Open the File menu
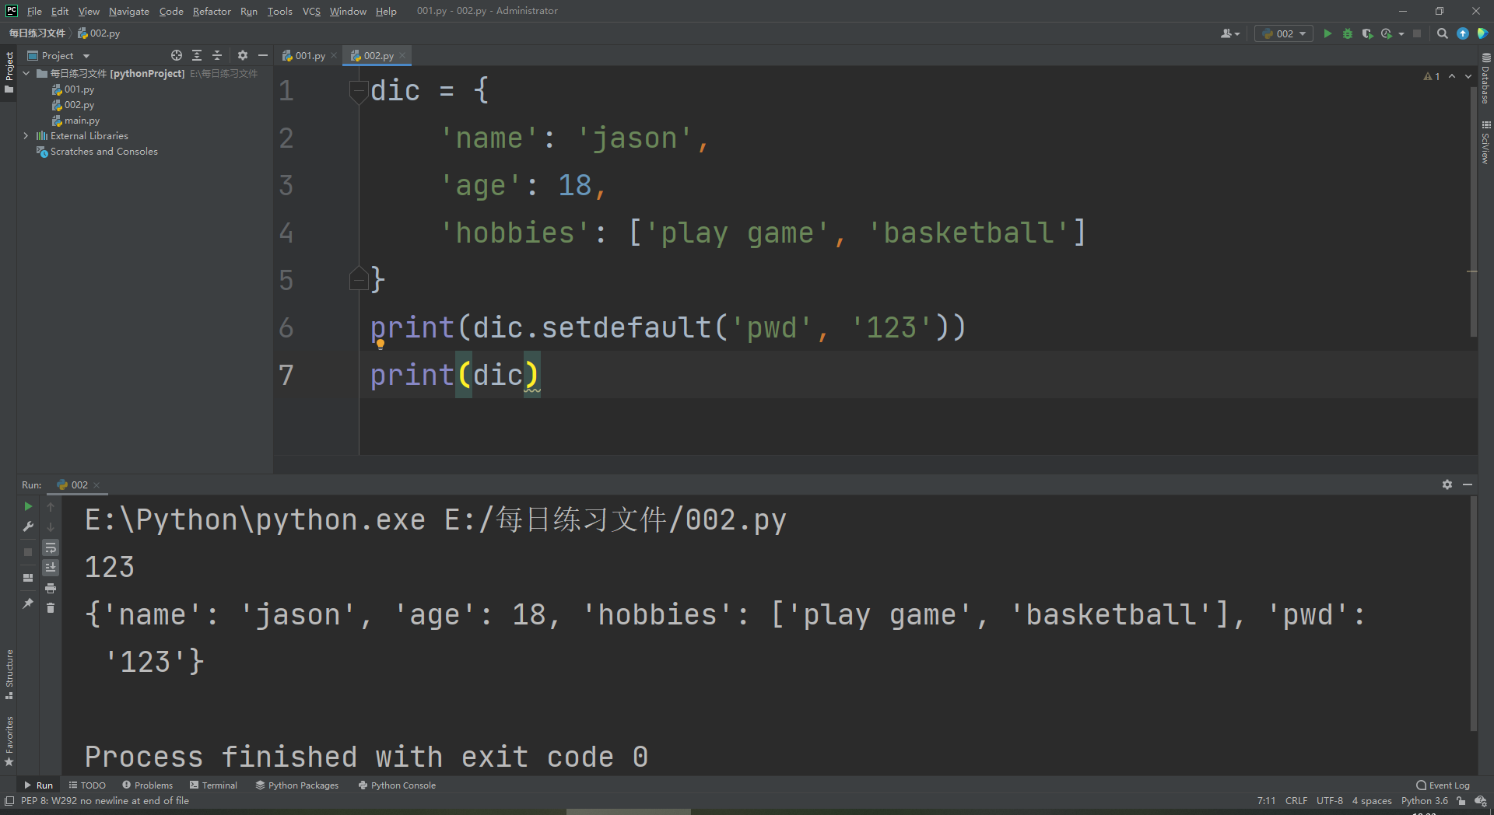This screenshot has width=1494, height=815. (34, 11)
